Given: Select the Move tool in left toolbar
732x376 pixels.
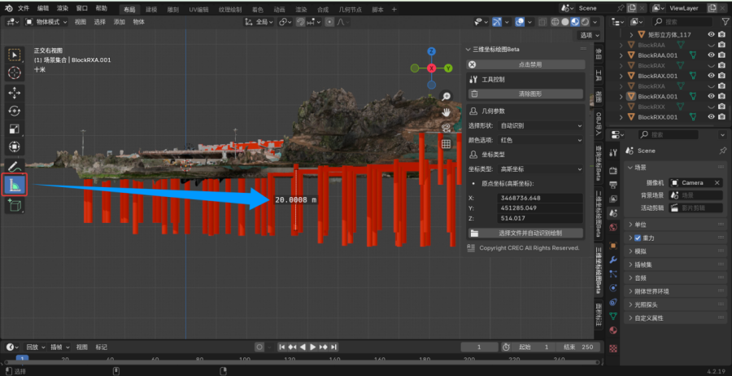Looking at the screenshot, I should click(15, 92).
